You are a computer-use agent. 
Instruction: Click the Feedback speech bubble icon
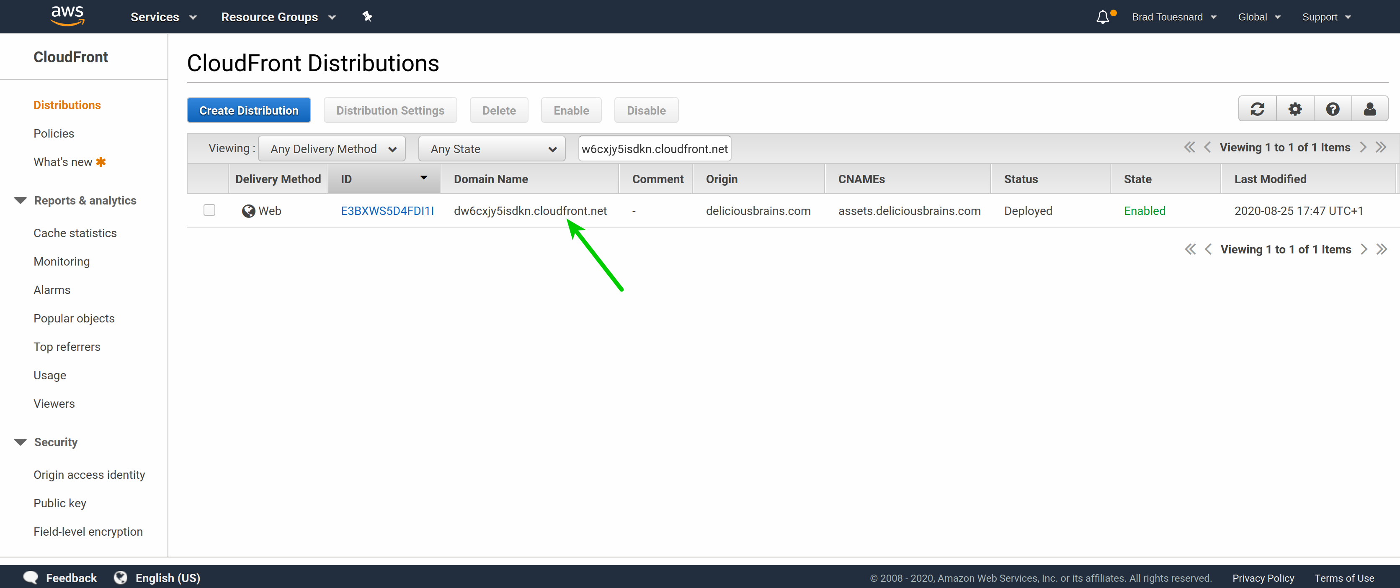click(31, 577)
